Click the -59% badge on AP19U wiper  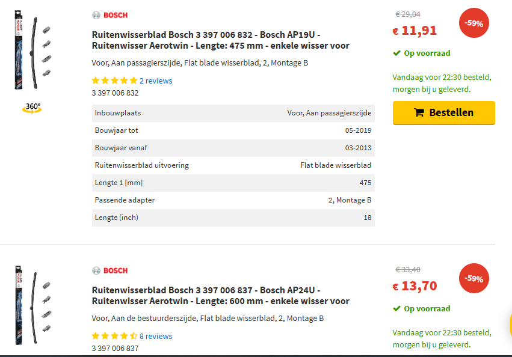click(474, 23)
